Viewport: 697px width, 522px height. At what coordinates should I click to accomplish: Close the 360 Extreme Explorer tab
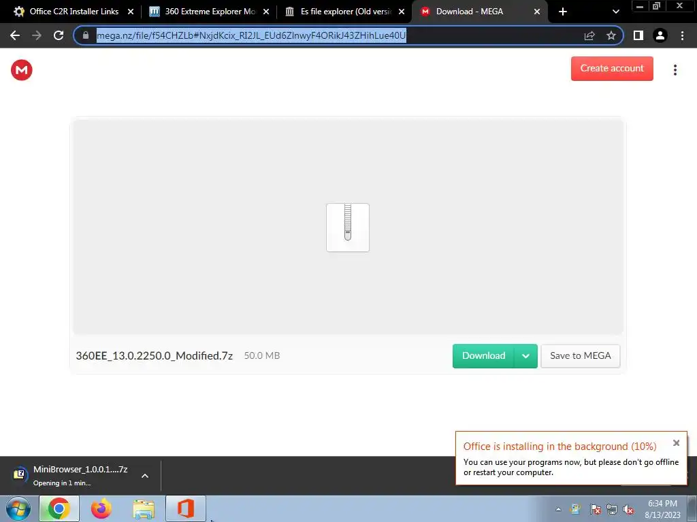pos(266,12)
